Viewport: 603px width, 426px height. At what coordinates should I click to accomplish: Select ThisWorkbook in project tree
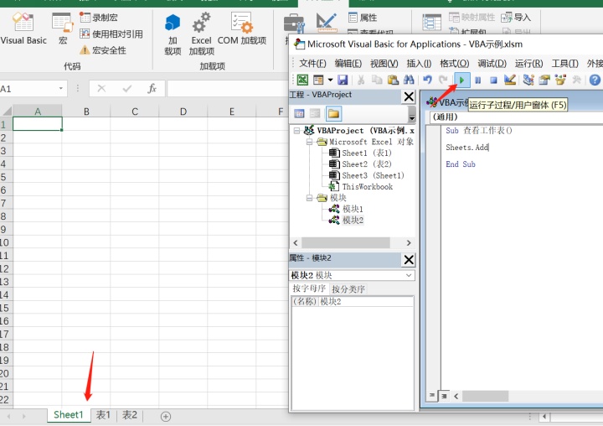click(x=368, y=186)
